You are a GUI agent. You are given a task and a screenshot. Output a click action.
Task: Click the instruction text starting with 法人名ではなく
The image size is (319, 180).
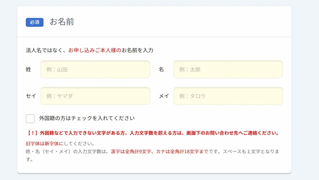coord(47,50)
